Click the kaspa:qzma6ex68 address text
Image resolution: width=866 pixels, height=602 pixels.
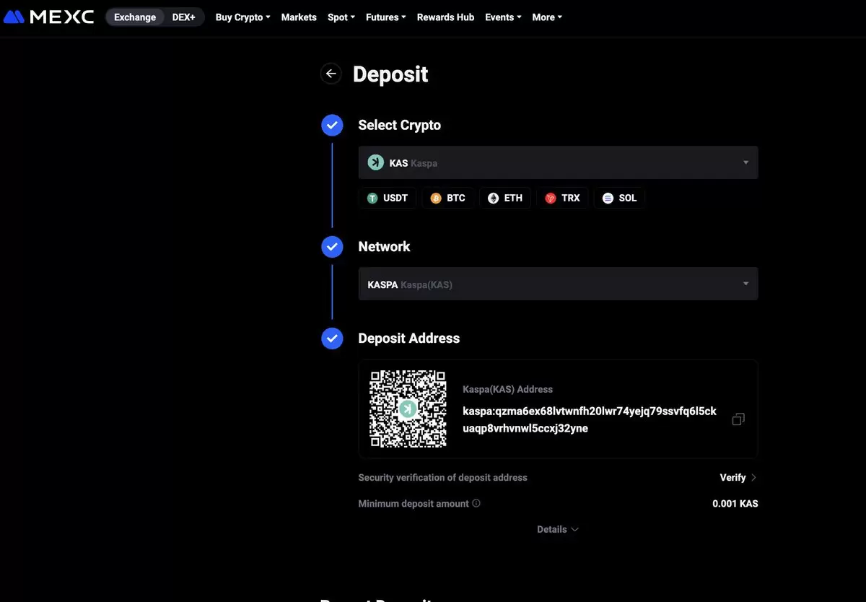[590, 419]
